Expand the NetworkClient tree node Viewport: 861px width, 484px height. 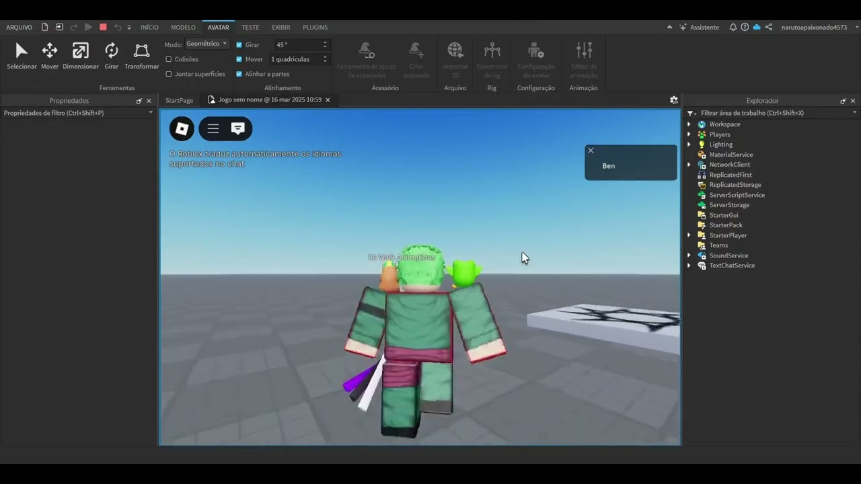(x=689, y=165)
